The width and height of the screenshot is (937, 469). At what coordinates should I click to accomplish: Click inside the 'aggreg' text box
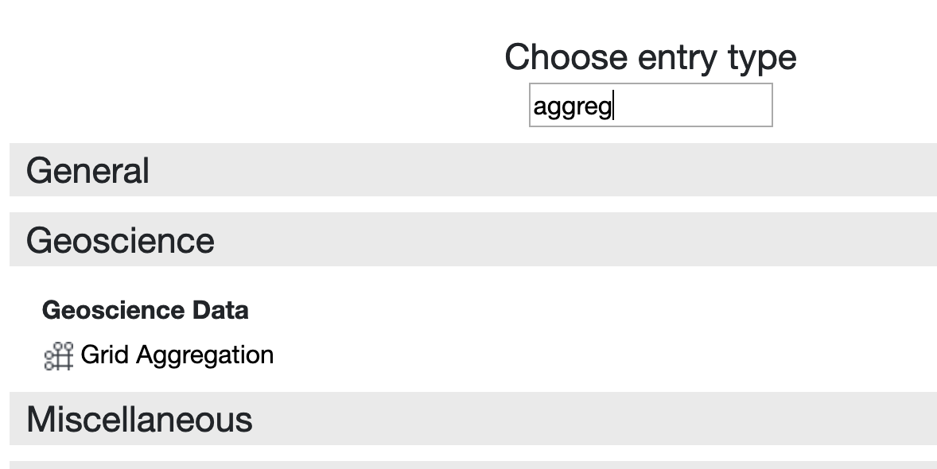coord(651,105)
